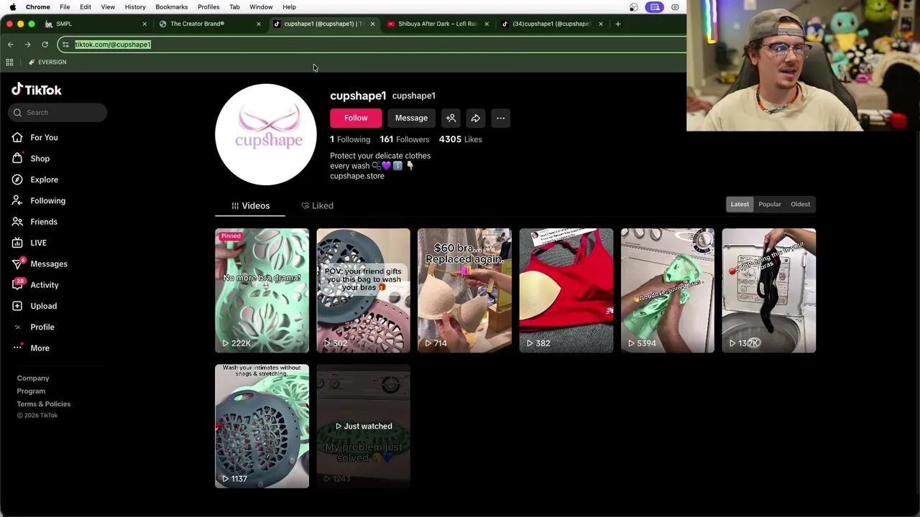Click the add-friend suggestion icon button

point(451,118)
